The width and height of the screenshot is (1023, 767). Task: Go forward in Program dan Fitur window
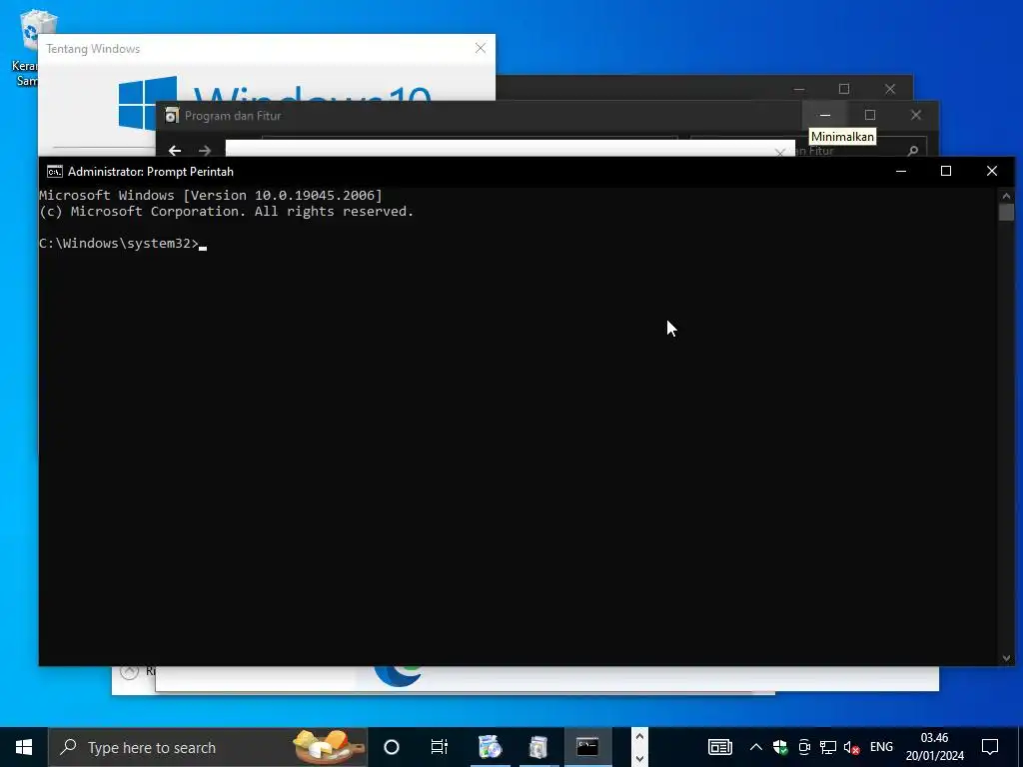pyautogui.click(x=205, y=151)
